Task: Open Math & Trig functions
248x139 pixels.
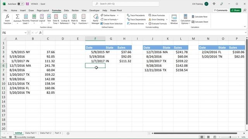Action: click(74, 19)
